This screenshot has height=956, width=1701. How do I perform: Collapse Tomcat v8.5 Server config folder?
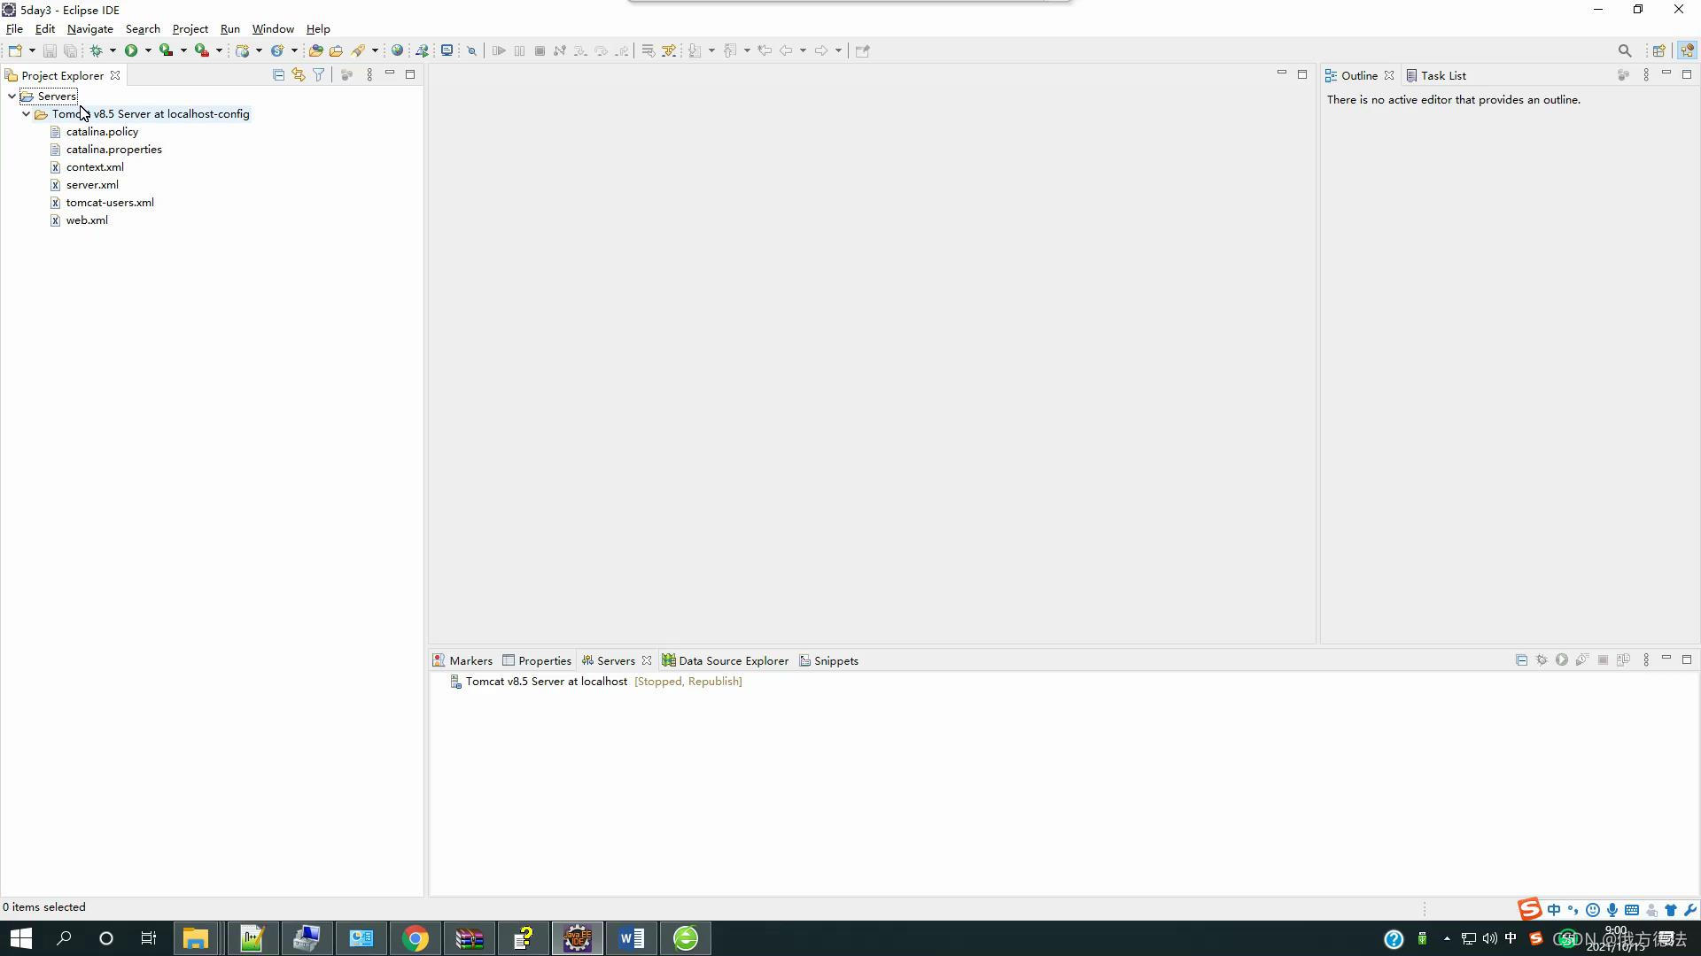click(26, 113)
